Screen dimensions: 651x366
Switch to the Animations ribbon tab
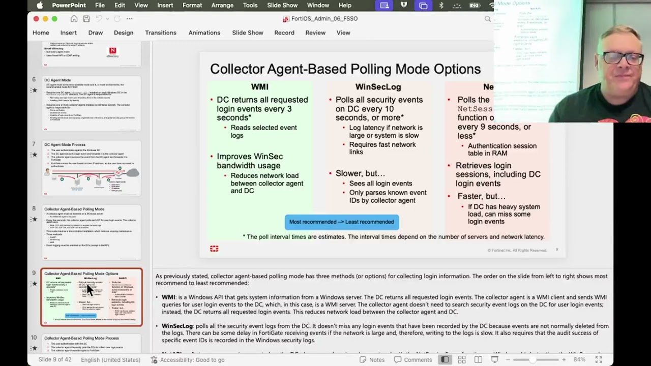click(x=204, y=33)
